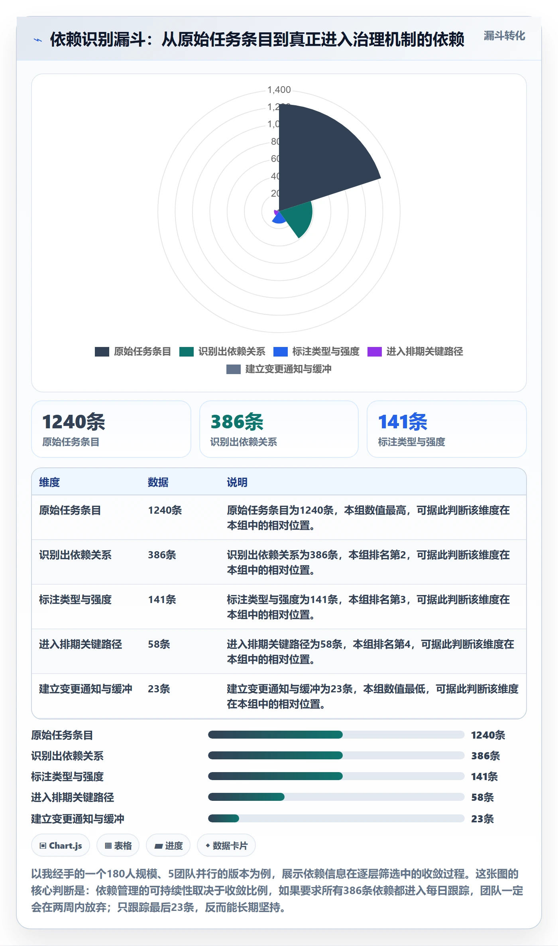Click the lightning icon beside the title
Screen dimensions: 558x946
37,40
